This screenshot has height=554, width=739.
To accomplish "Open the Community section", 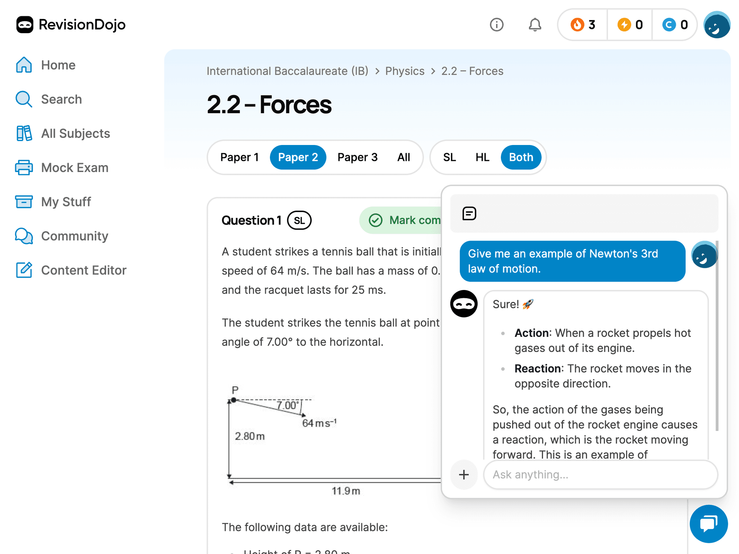I will (74, 236).
